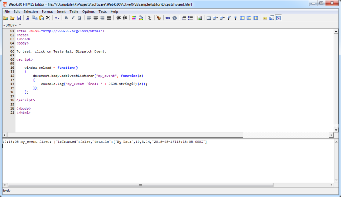This screenshot has height=197, width=341.
Task: Click the open from web folder icon
Action: tap(6, 18)
